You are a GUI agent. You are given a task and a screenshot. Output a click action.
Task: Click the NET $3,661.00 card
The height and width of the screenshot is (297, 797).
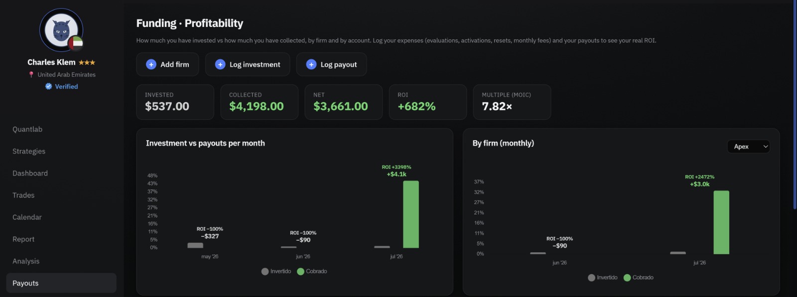coord(343,102)
